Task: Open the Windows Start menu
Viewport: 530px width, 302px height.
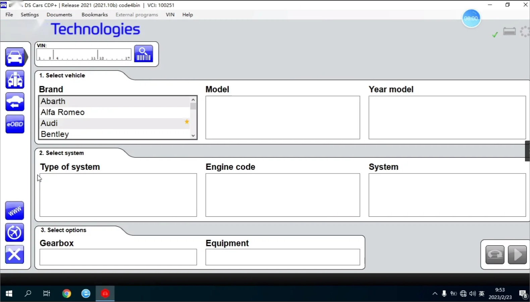Action: tap(9, 294)
